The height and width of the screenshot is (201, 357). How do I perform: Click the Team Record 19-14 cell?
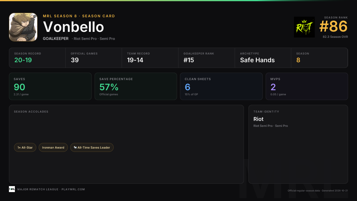150,58
